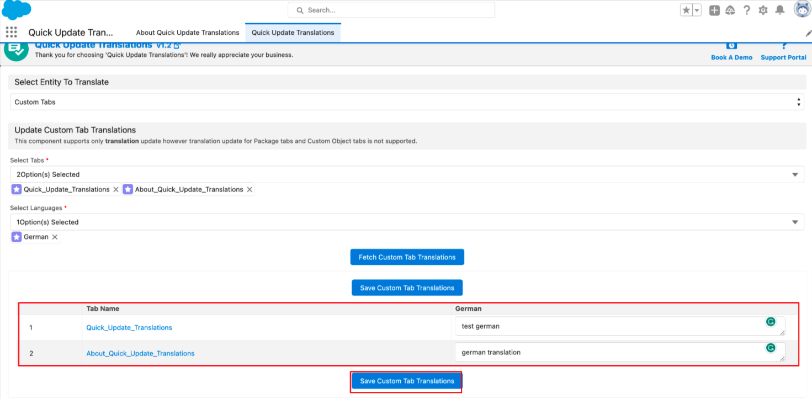812x399 pixels.
Task: Open the external link icon beside v1.2
Action: 177,45
